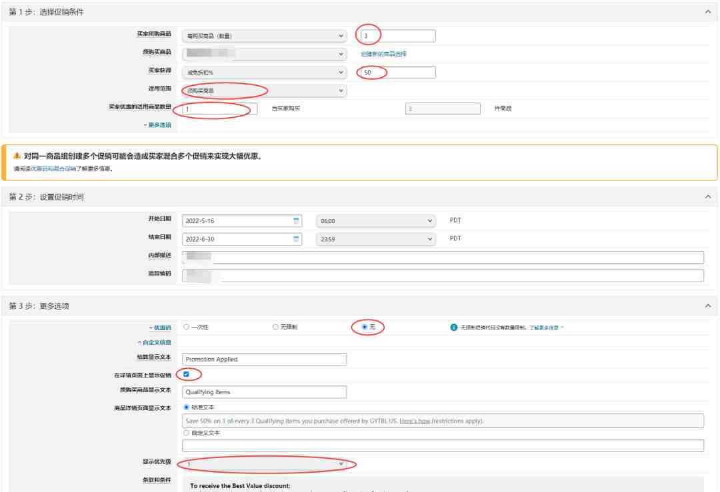Viewport: 720px width, 492px height.
Task: Open the 了解更多信息 link
Action: tap(547, 328)
